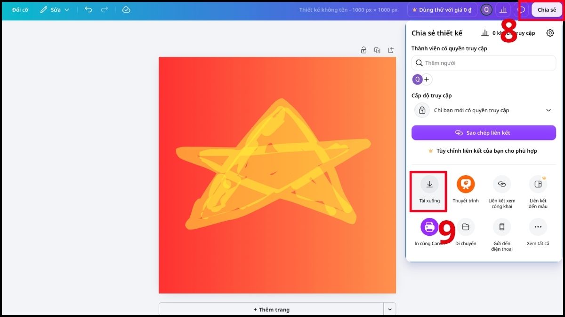Click the Q profile avatar in header
This screenshot has width=565, height=317.
(x=486, y=9)
